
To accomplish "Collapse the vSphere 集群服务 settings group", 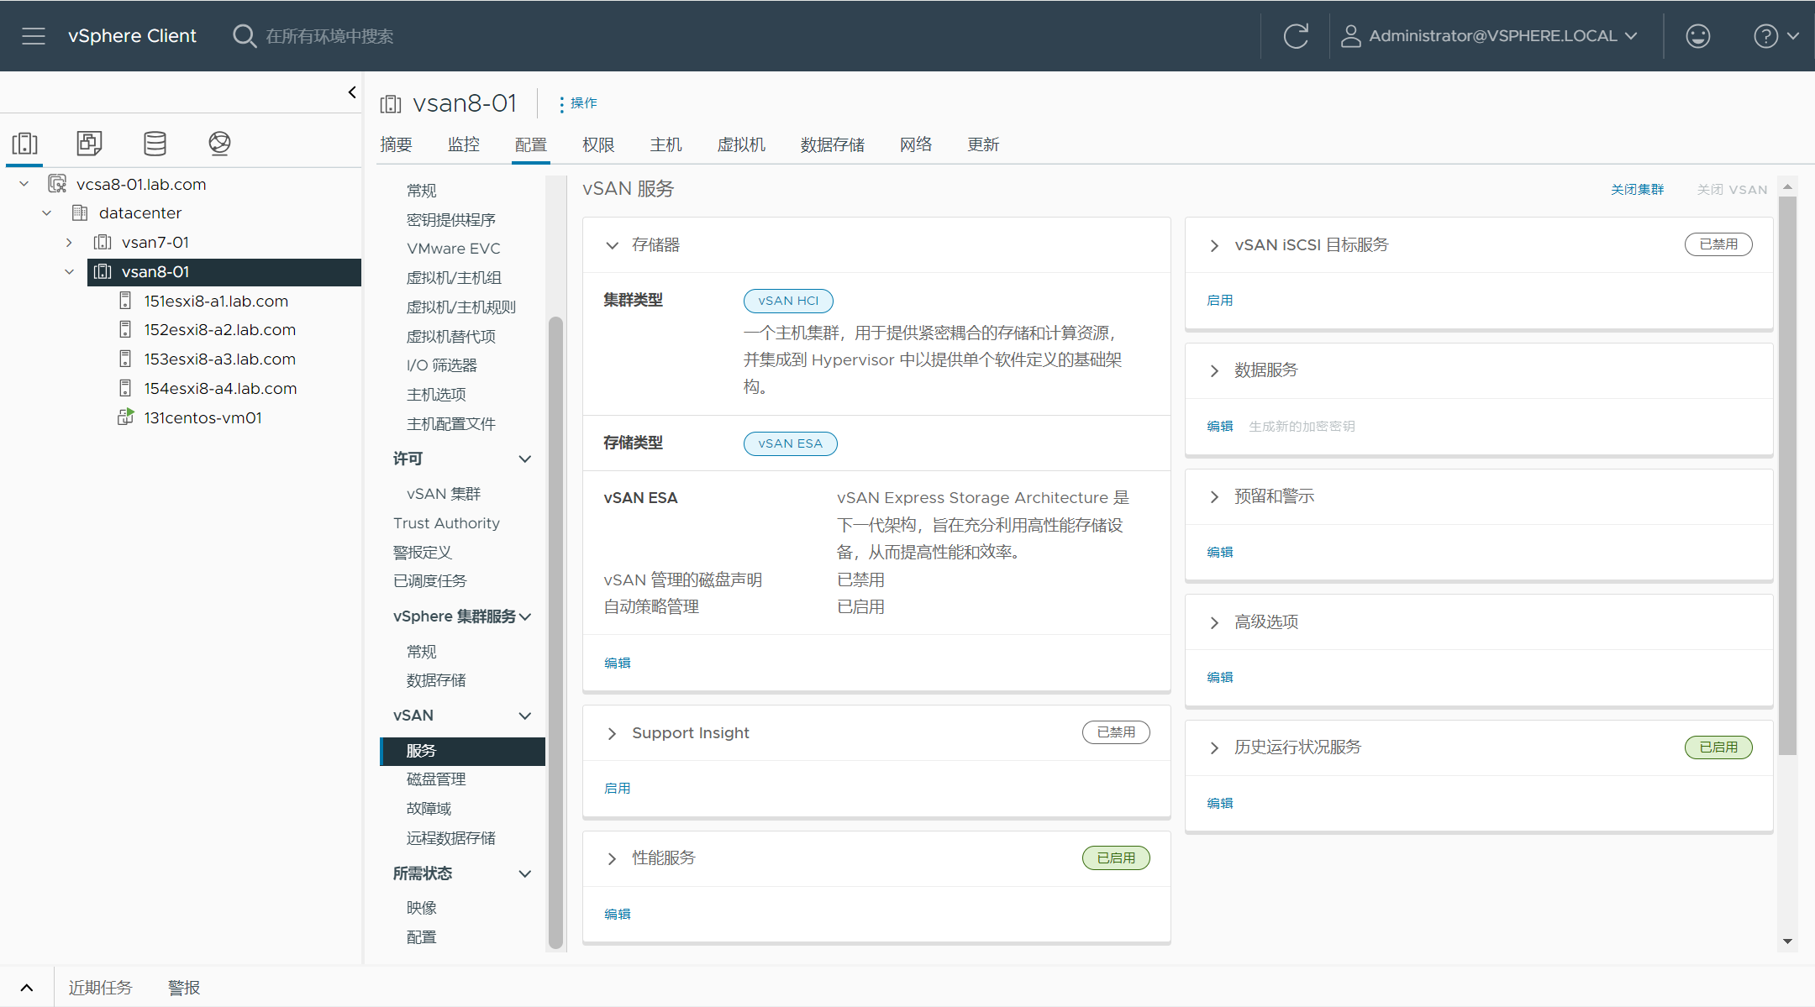I will tap(525, 616).
